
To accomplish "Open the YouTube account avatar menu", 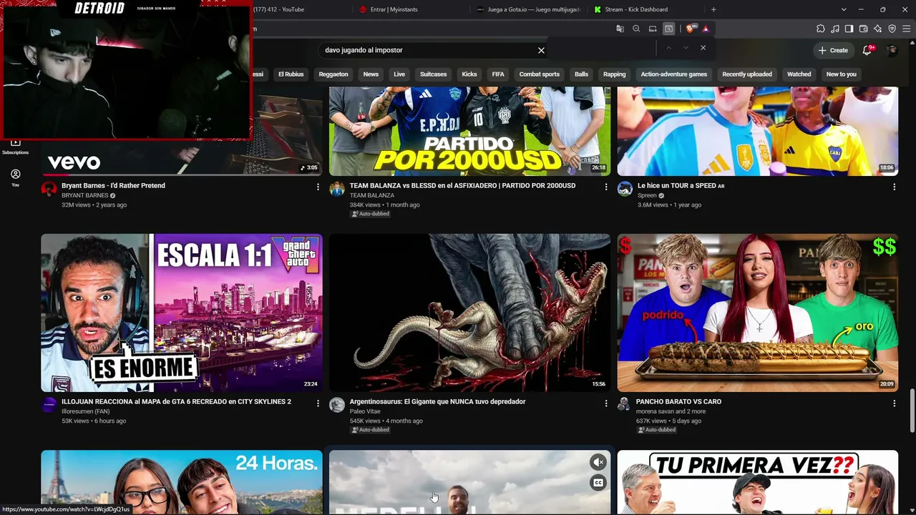I will point(892,50).
